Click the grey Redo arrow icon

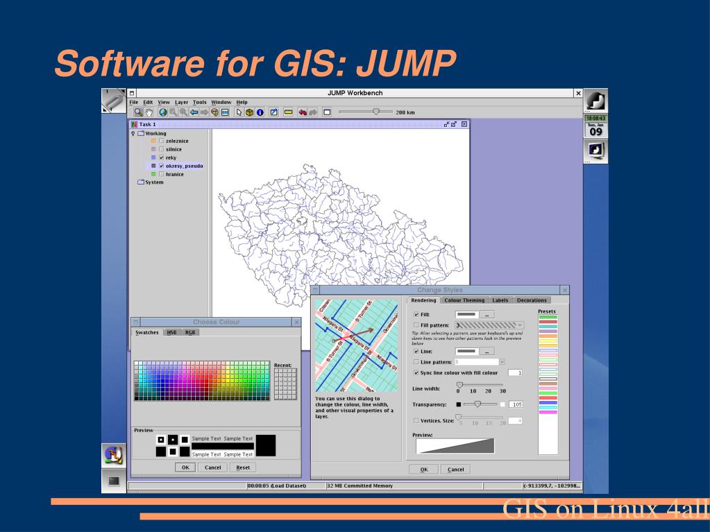(x=312, y=112)
